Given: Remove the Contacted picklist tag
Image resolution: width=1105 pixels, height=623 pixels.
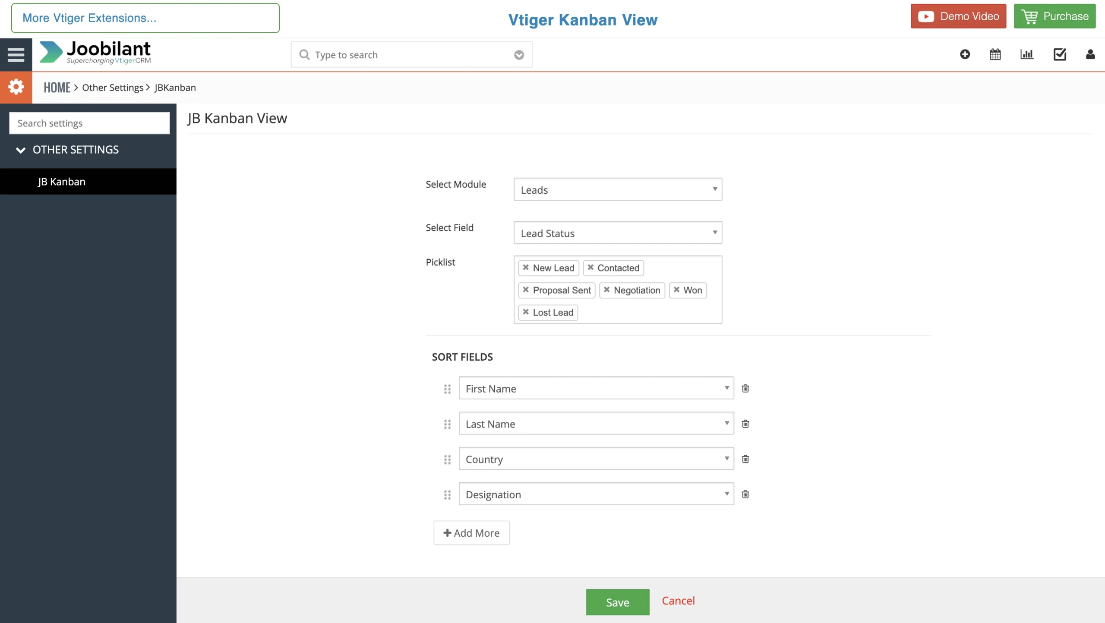Looking at the screenshot, I should click(590, 267).
